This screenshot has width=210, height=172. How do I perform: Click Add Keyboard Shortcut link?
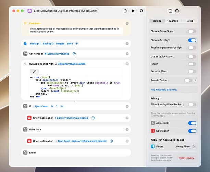pos(164,89)
